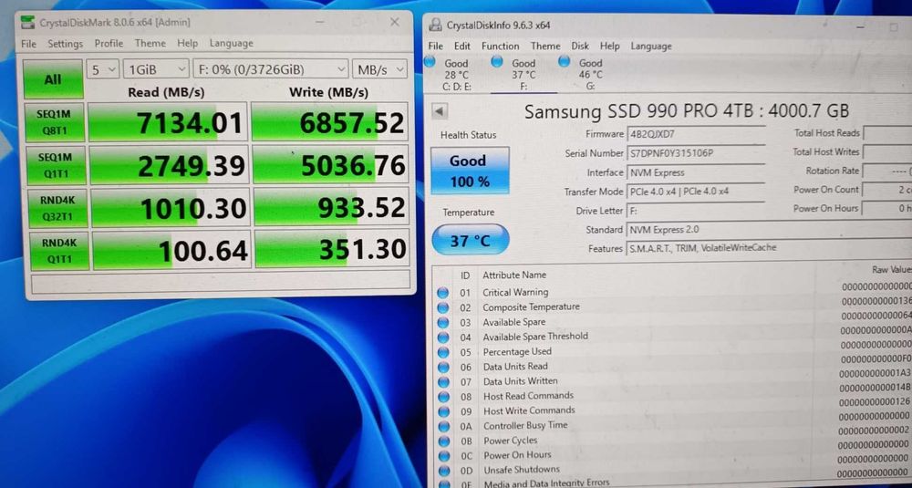Open the MB/s unit dropdown
This screenshot has height=488, width=912.
pos(379,70)
